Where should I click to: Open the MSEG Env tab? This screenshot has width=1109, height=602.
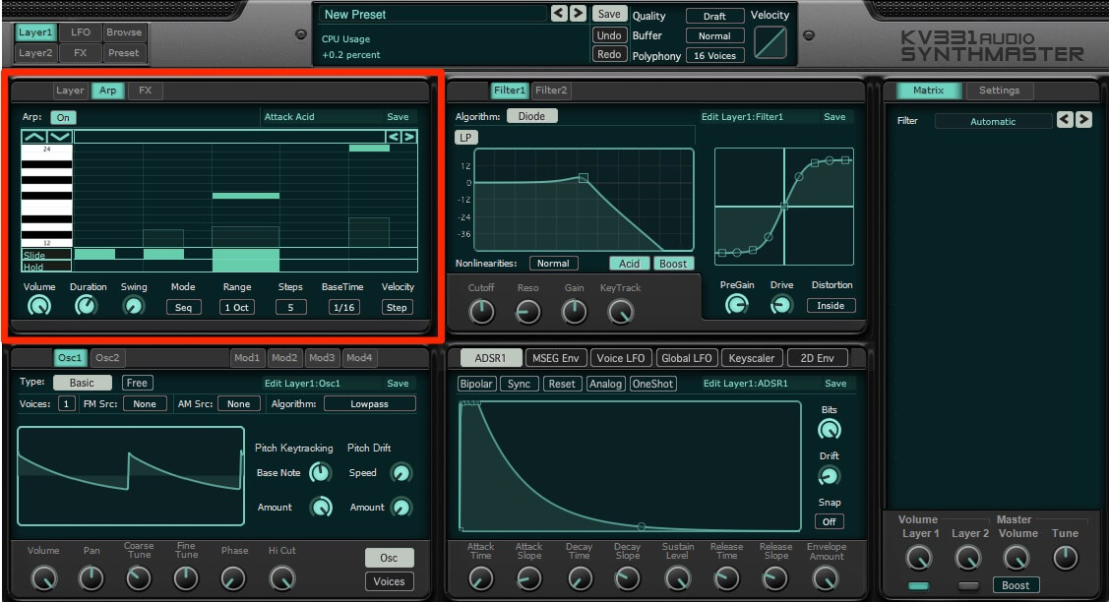555,358
